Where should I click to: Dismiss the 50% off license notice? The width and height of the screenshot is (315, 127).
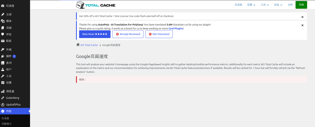tap(302, 17)
